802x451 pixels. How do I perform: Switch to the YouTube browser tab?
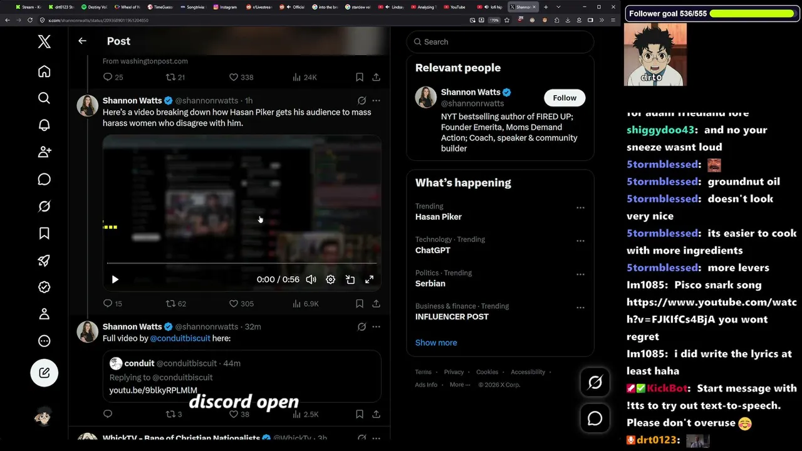(x=456, y=7)
